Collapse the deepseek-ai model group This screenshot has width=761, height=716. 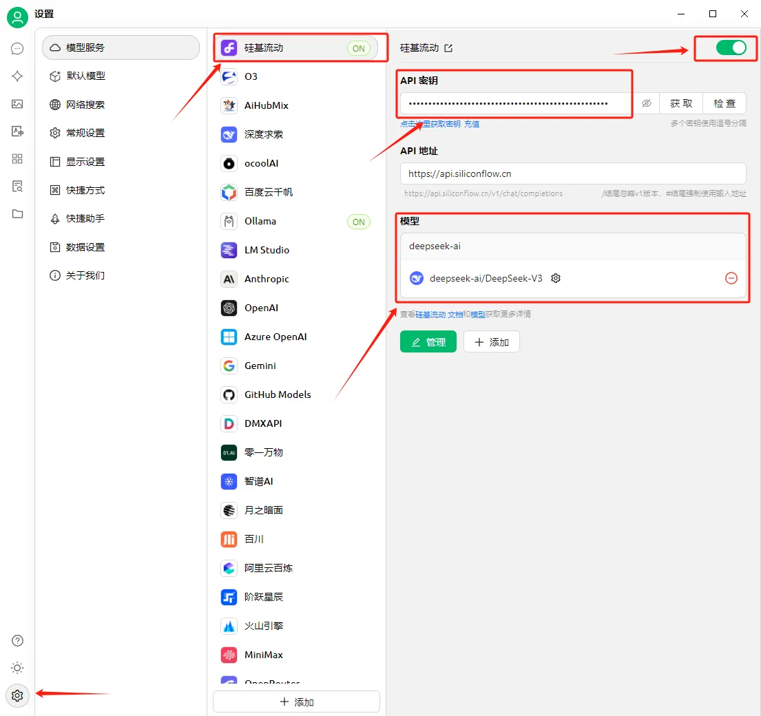[x=573, y=246]
